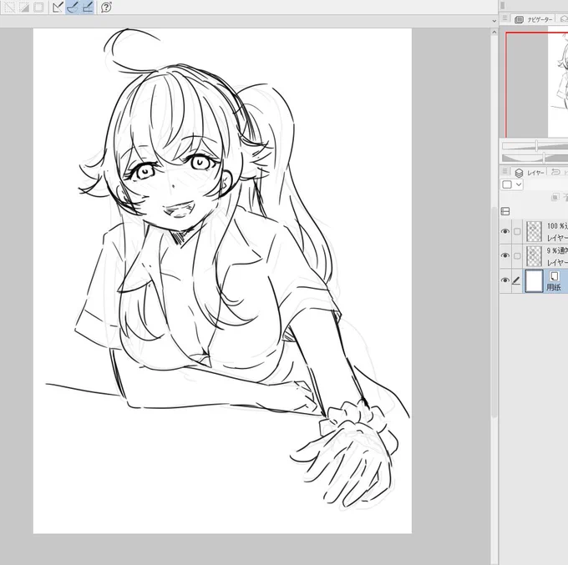Switch to the history tab
The image size is (568, 565).
click(558, 172)
